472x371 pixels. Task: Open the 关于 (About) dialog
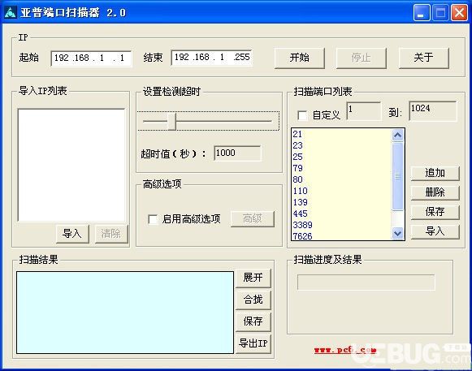[x=424, y=58]
